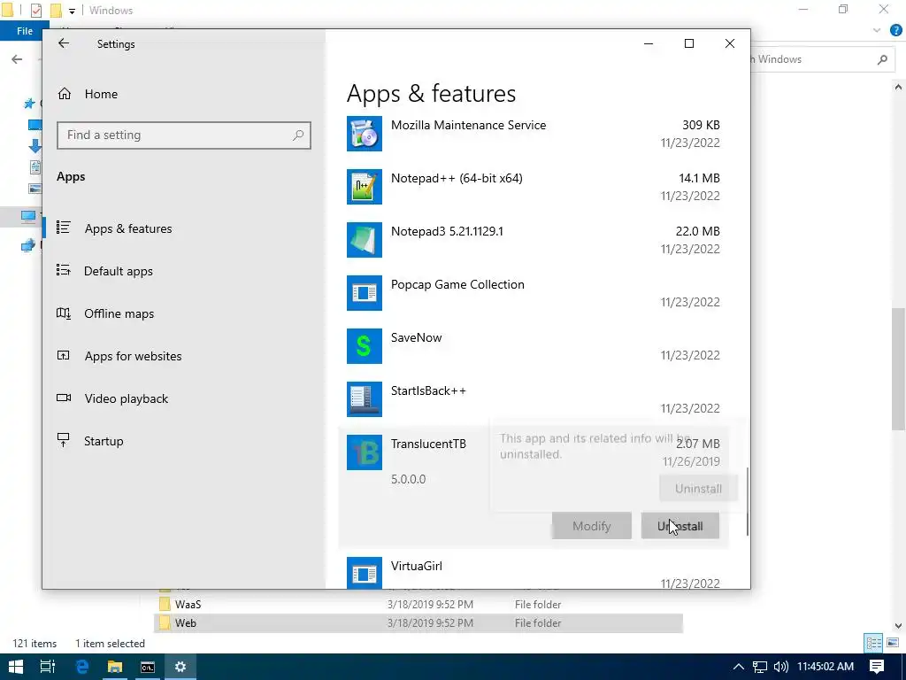This screenshot has height=680, width=906.
Task: Click the Settings back arrow
Action: tap(64, 43)
